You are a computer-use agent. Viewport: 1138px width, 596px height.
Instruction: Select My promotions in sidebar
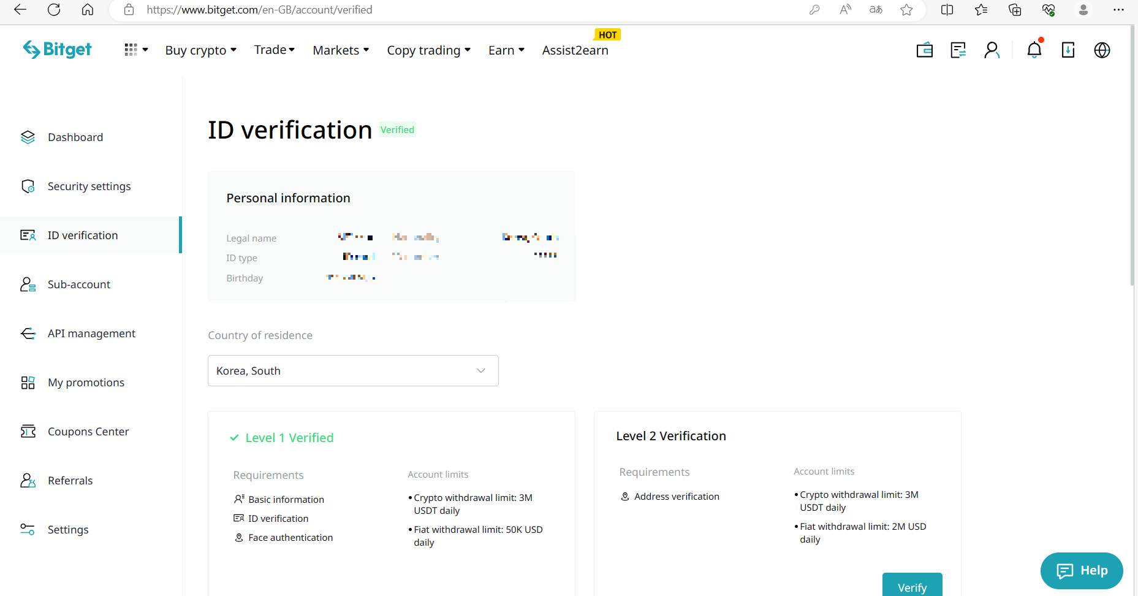coord(86,383)
